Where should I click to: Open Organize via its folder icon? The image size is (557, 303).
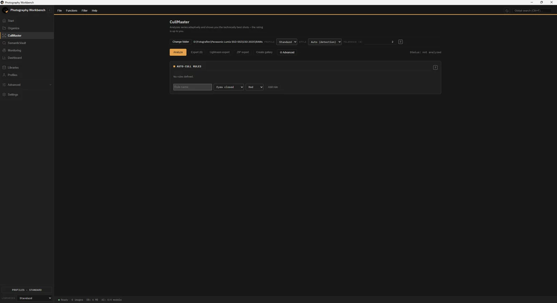pos(4,28)
